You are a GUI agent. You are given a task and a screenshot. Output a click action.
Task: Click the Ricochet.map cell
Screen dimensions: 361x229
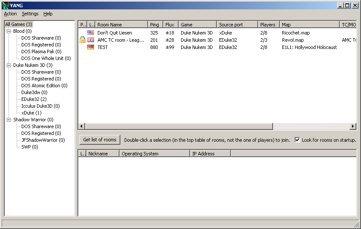click(x=296, y=33)
